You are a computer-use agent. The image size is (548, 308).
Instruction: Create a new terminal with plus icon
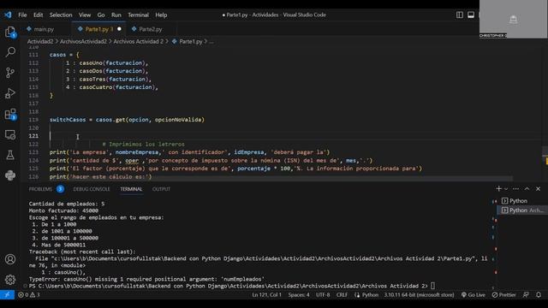pos(498,188)
